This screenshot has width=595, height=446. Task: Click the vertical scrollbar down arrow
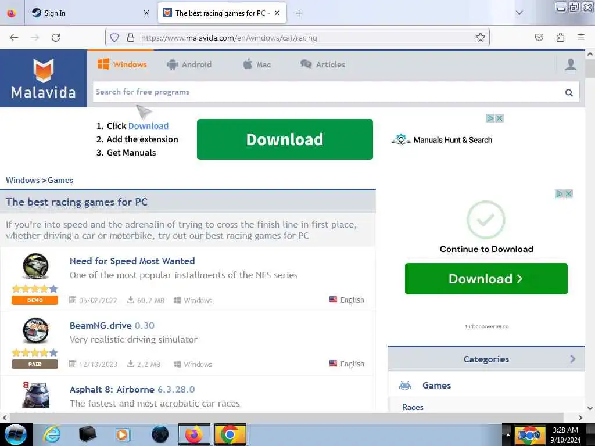tap(590, 408)
